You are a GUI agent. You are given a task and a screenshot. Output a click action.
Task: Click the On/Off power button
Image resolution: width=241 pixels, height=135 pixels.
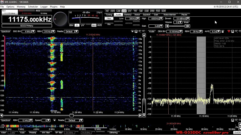point(237,133)
